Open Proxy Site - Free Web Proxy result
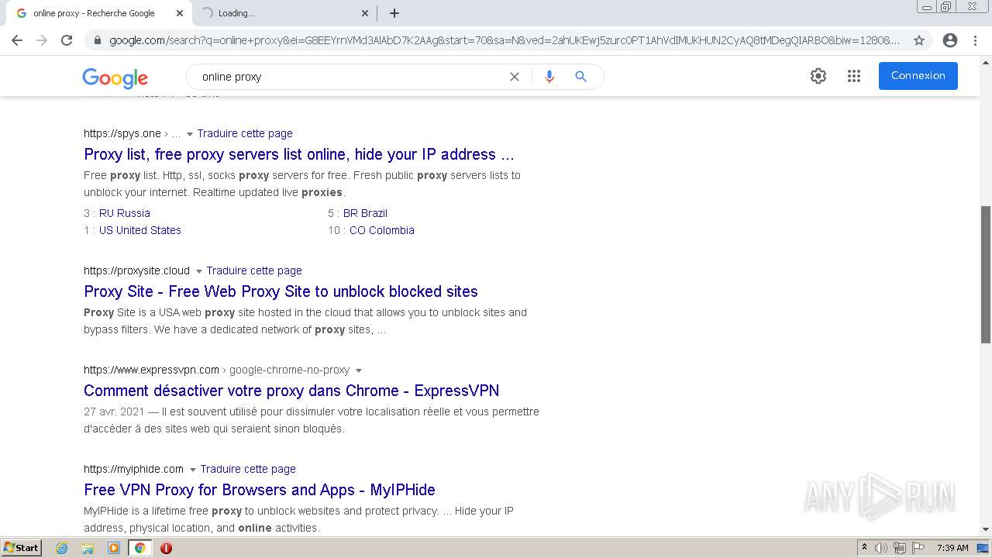This screenshot has width=992, height=558. pyautogui.click(x=281, y=291)
